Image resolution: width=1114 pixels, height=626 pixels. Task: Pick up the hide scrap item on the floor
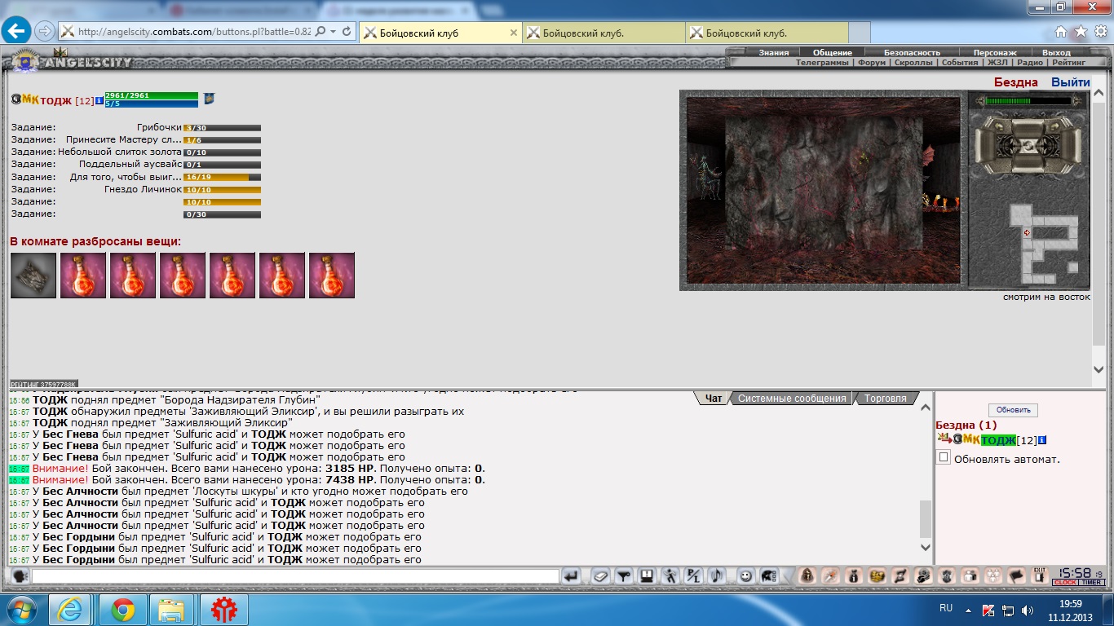tap(33, 275)
